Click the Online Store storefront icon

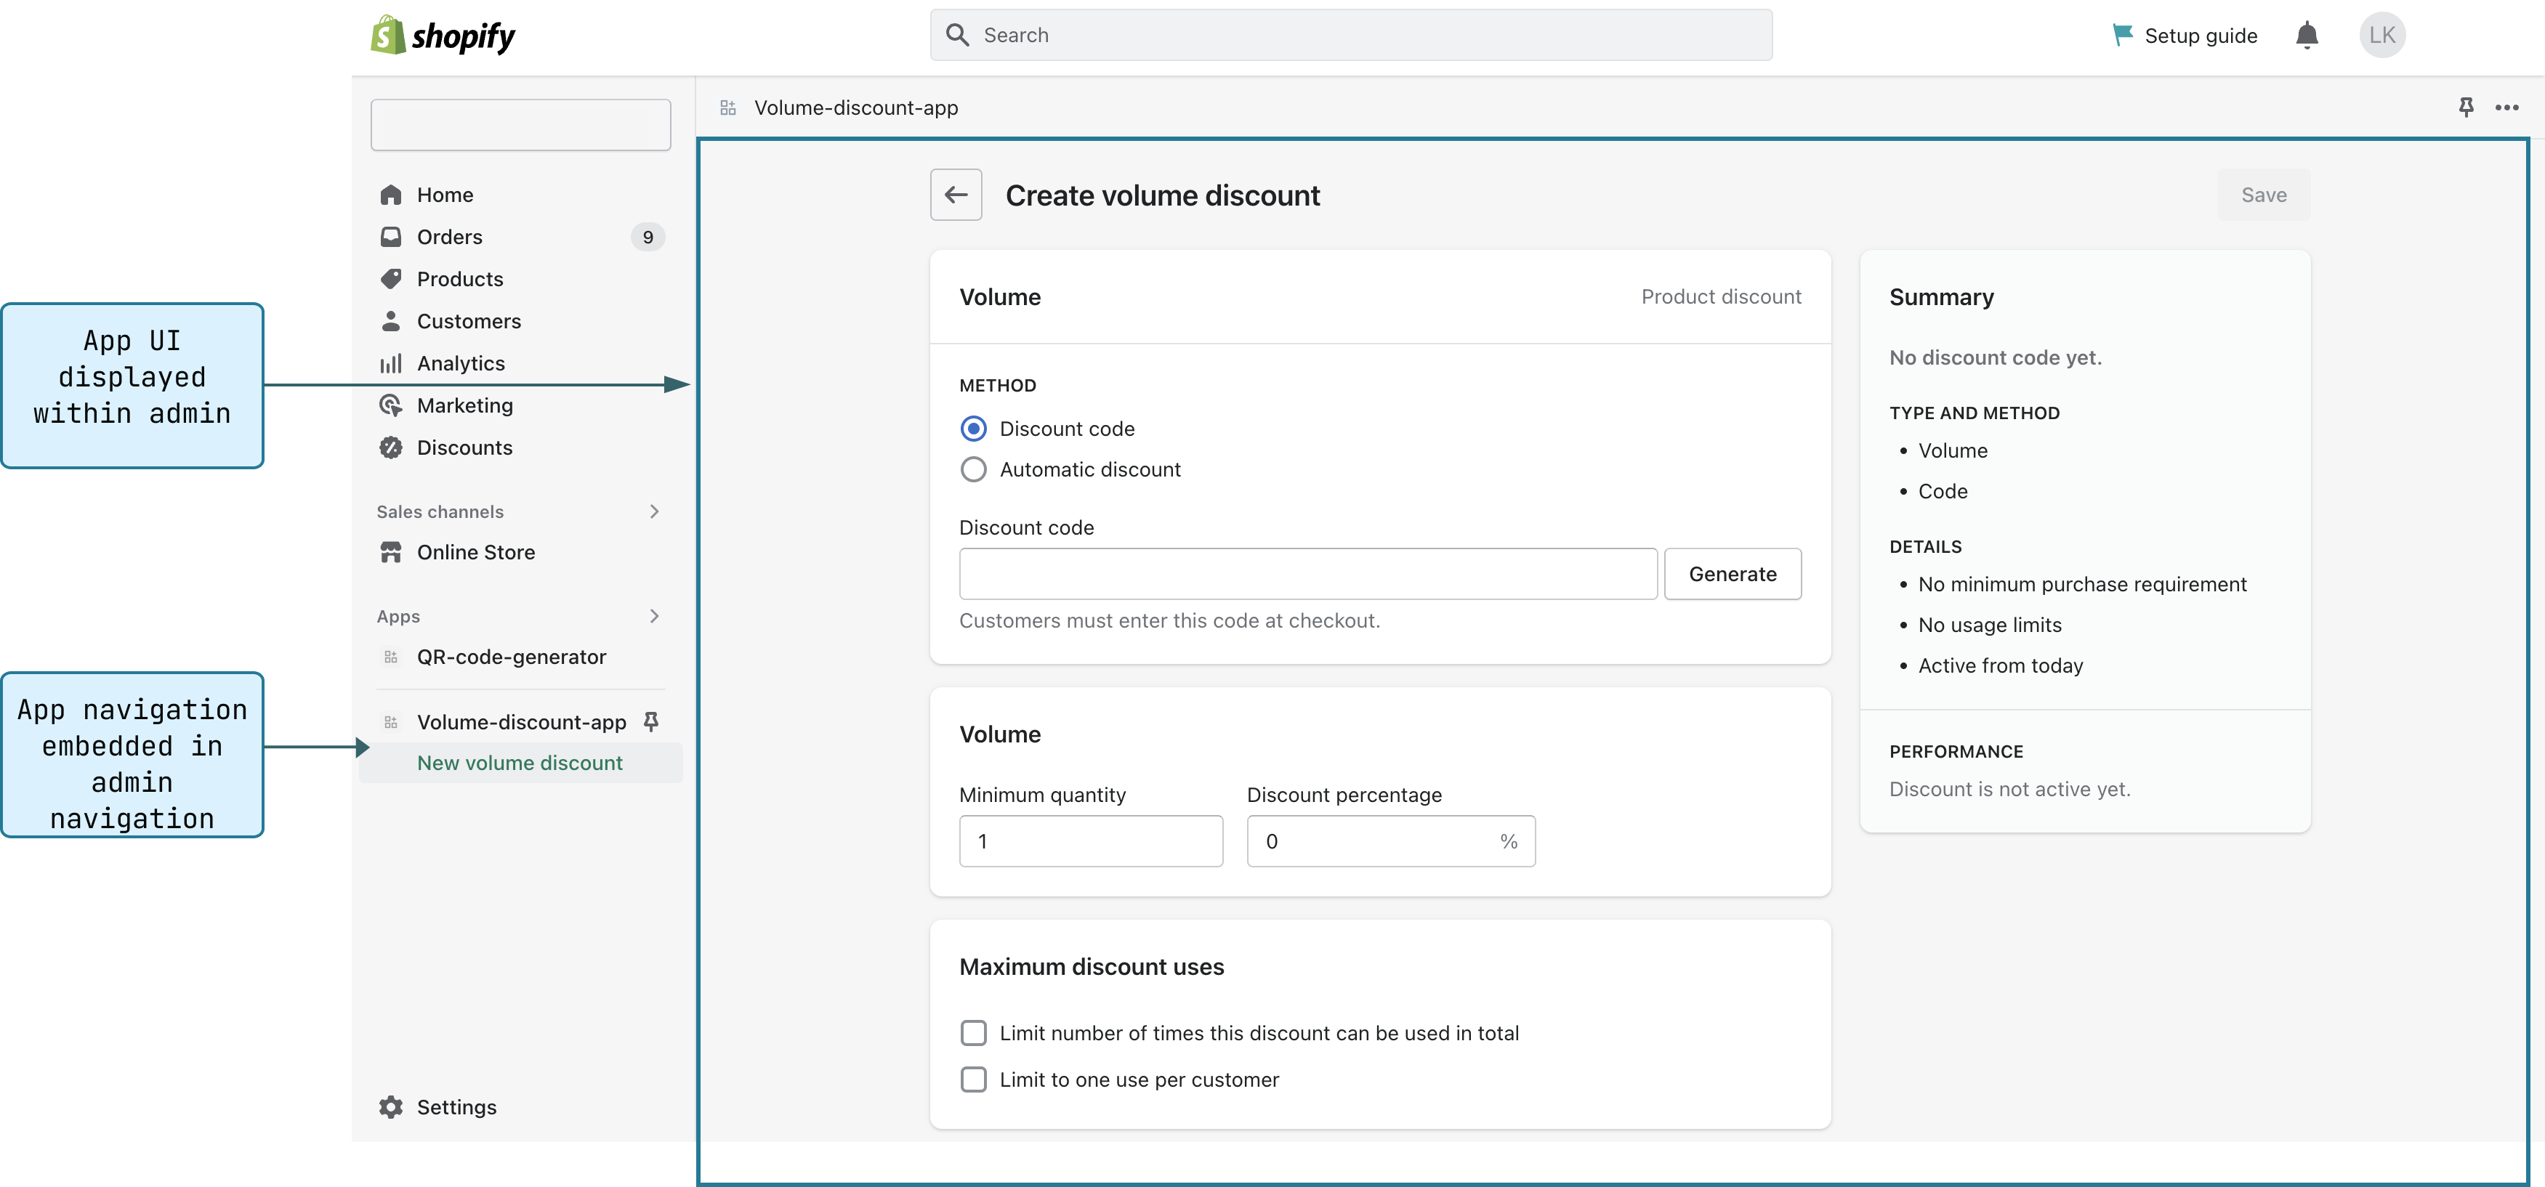coord(391,552)
